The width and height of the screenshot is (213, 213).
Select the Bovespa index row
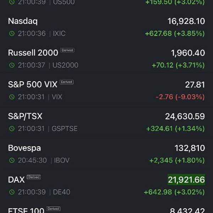(x=106, y=154)
